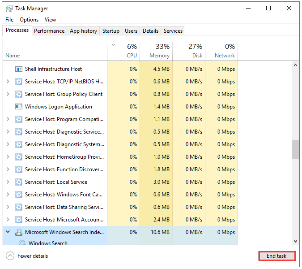
Task: Click the 2.4 MB memory value
Action: (162, 220)
